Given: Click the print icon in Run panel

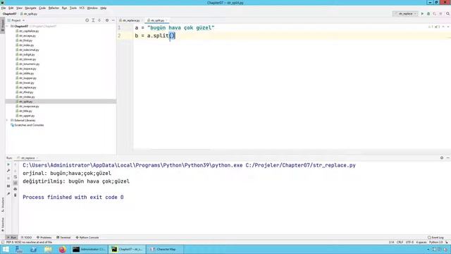Looking at the screenshot, I should click(x=16, y=189).
